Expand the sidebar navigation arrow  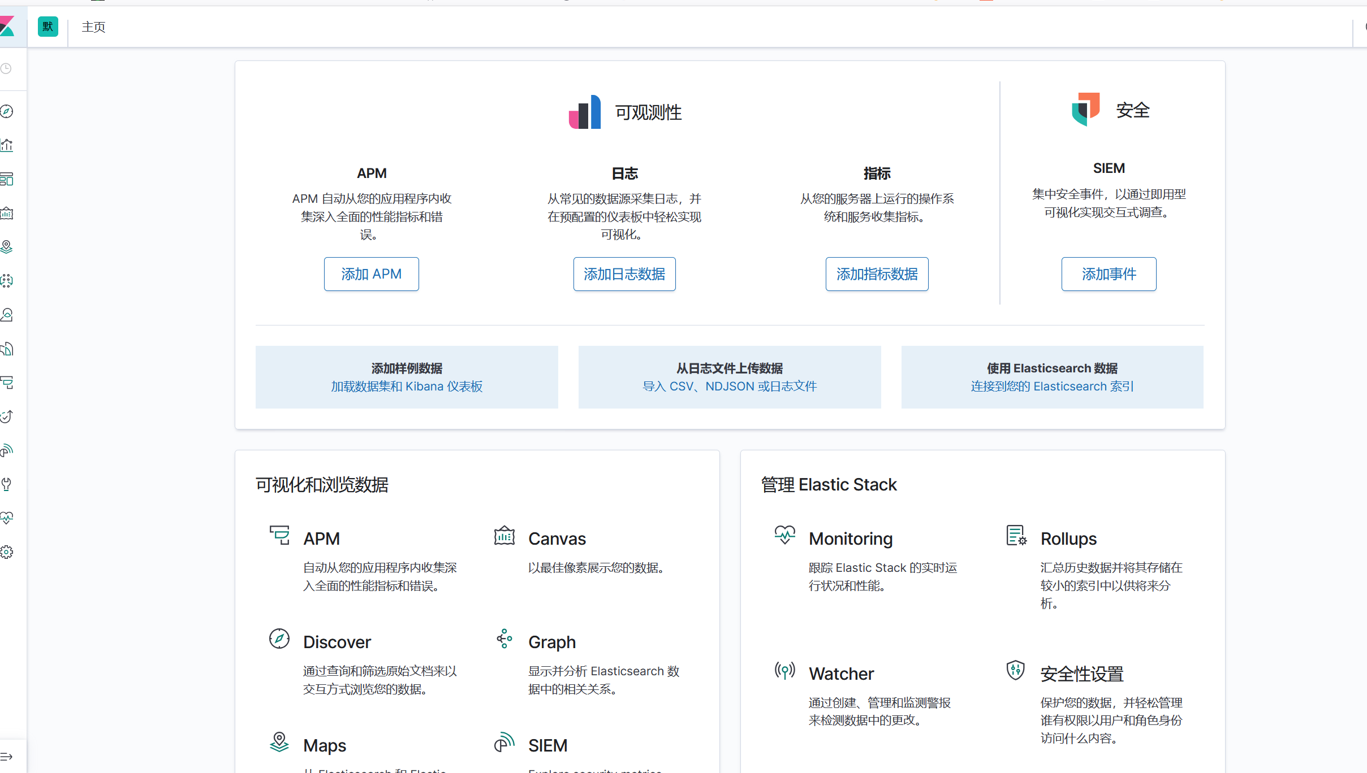click(x=7, y=757)
